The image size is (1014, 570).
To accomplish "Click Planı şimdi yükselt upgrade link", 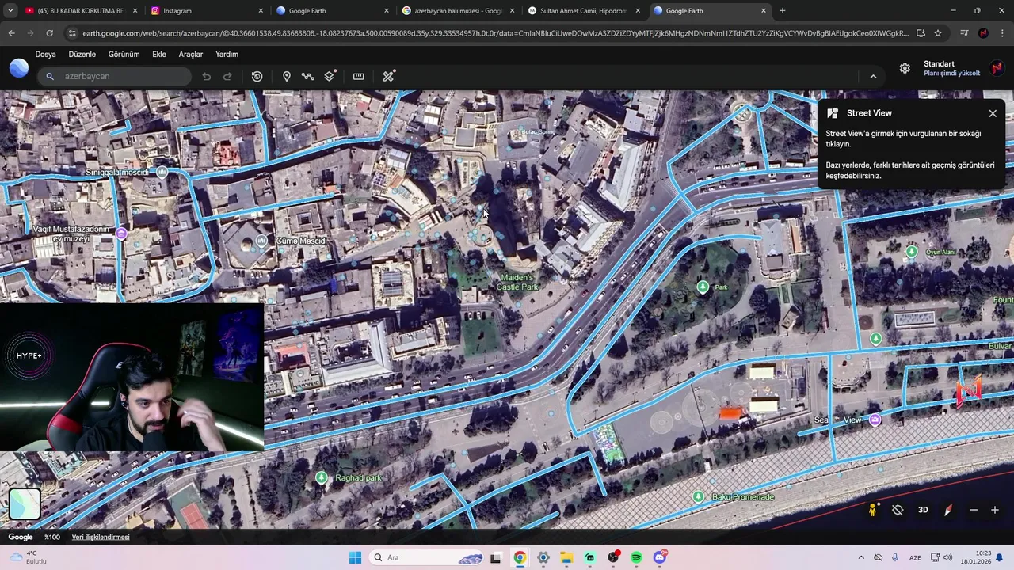I will click(x=951, y=74).
